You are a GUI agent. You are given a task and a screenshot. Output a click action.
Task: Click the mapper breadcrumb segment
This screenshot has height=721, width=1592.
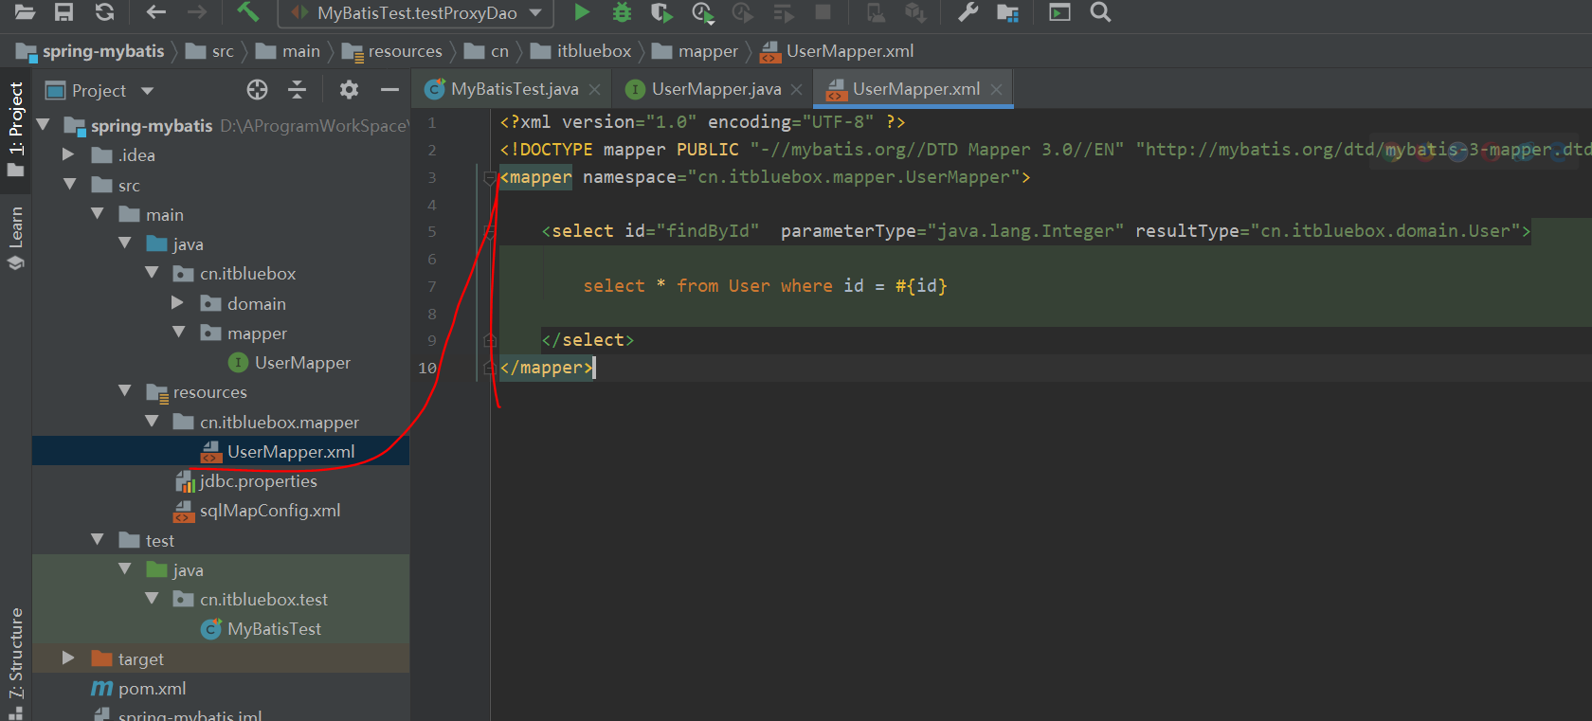(x=695, y=51)
